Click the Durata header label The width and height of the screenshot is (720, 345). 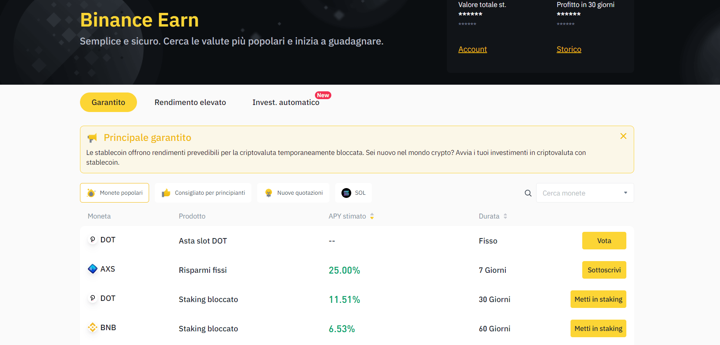pyautogui.click(x=489, y=216)
